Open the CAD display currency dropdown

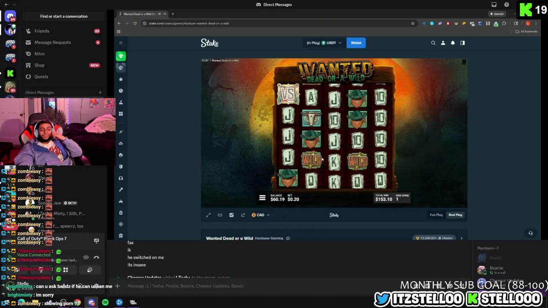(x=260, y=215)
